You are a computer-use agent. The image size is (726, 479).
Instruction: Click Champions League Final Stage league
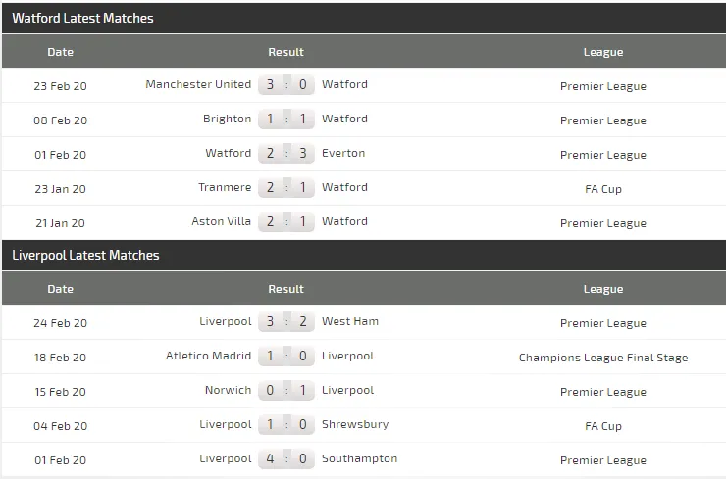[x=602, y=358]
